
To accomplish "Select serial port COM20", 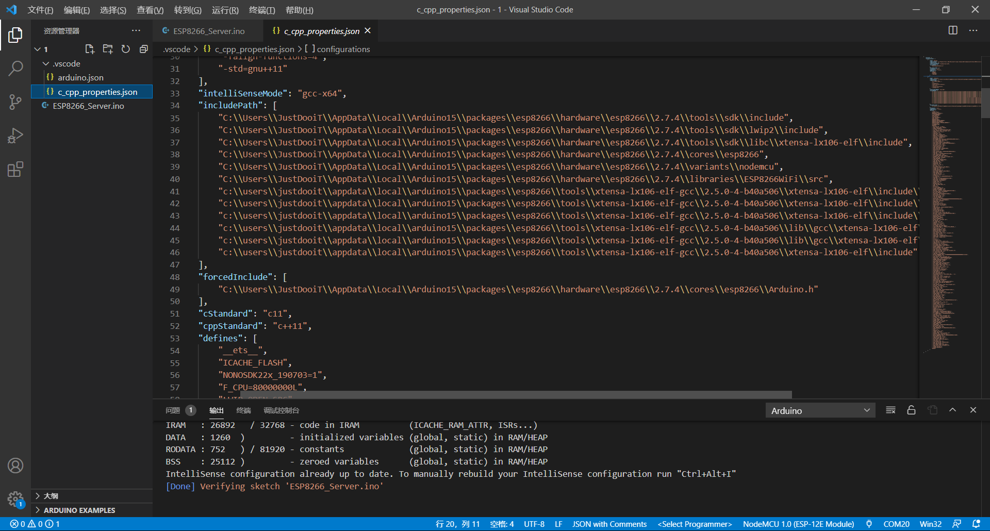I will click(896, 524).
